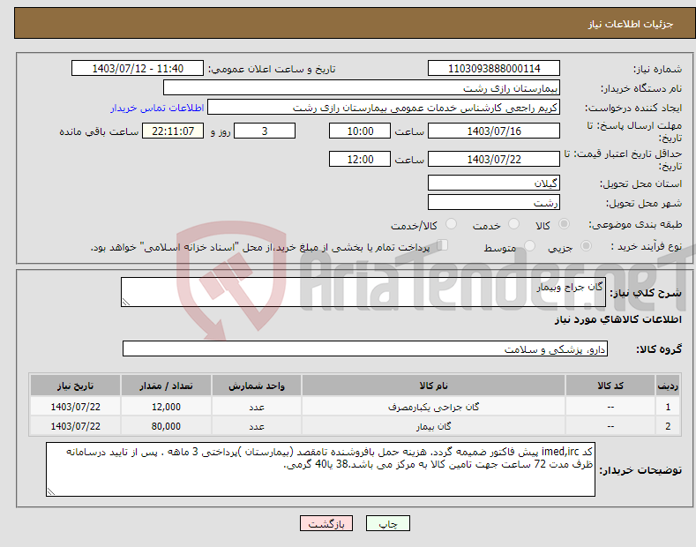Image resolution: width=696 pixels, height=547 pixels.
Task: Click the تعداد / مقدار column header
Action: (166, 386)
